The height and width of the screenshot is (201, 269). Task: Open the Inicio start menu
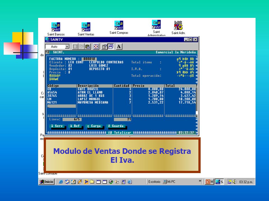(x=47, y=182)
